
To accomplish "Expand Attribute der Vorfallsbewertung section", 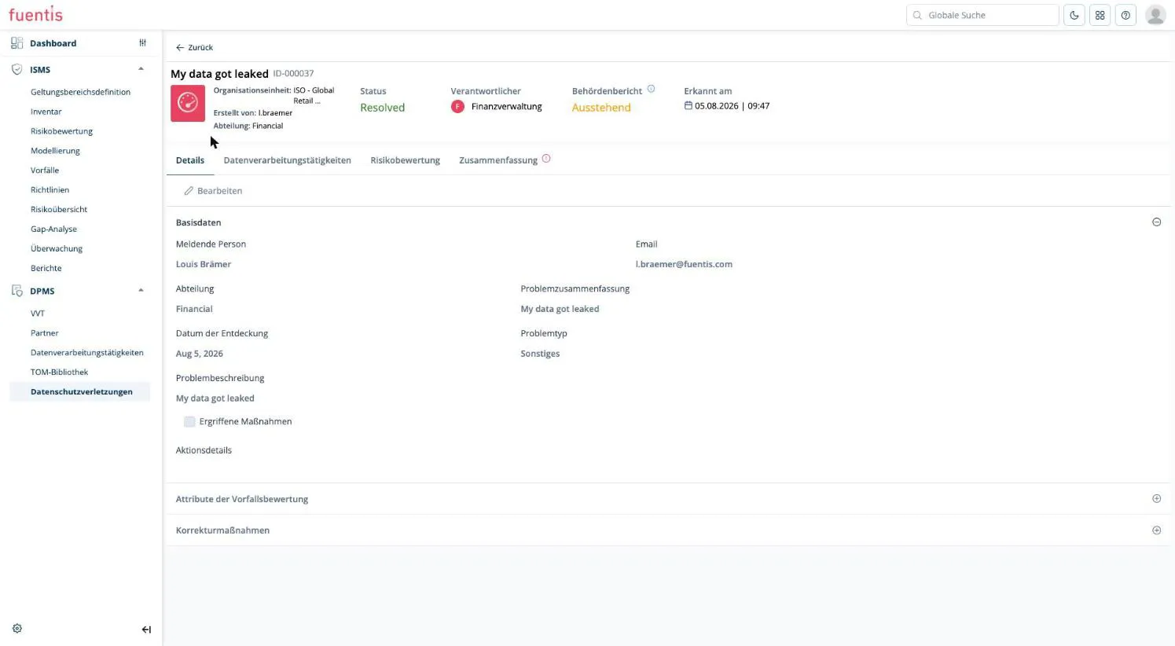I will (1156, 499).
